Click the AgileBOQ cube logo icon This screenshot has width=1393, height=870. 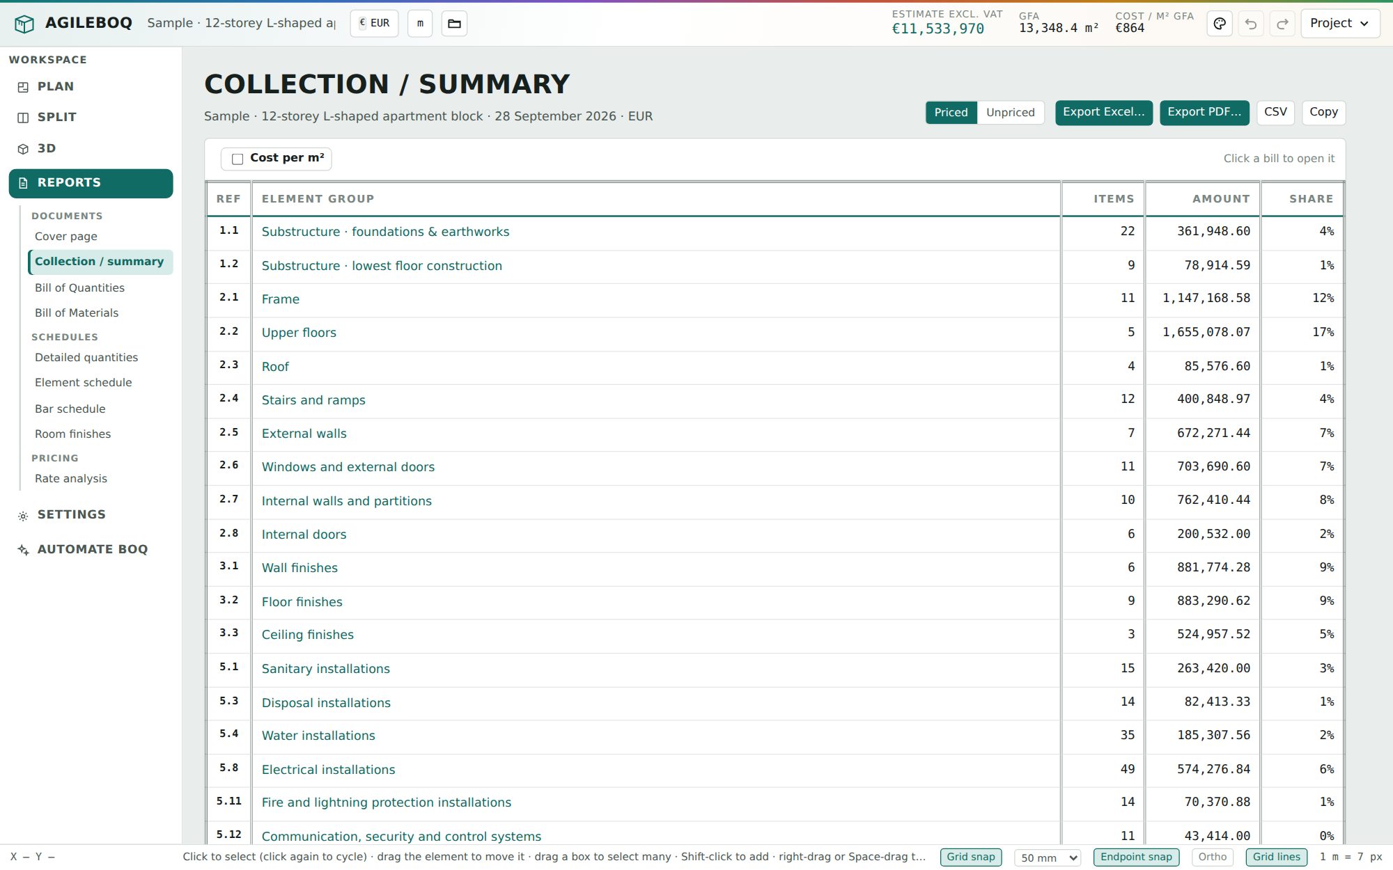point(24,24)
